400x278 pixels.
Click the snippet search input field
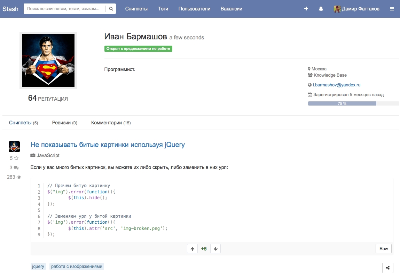(x=65, y=9)
